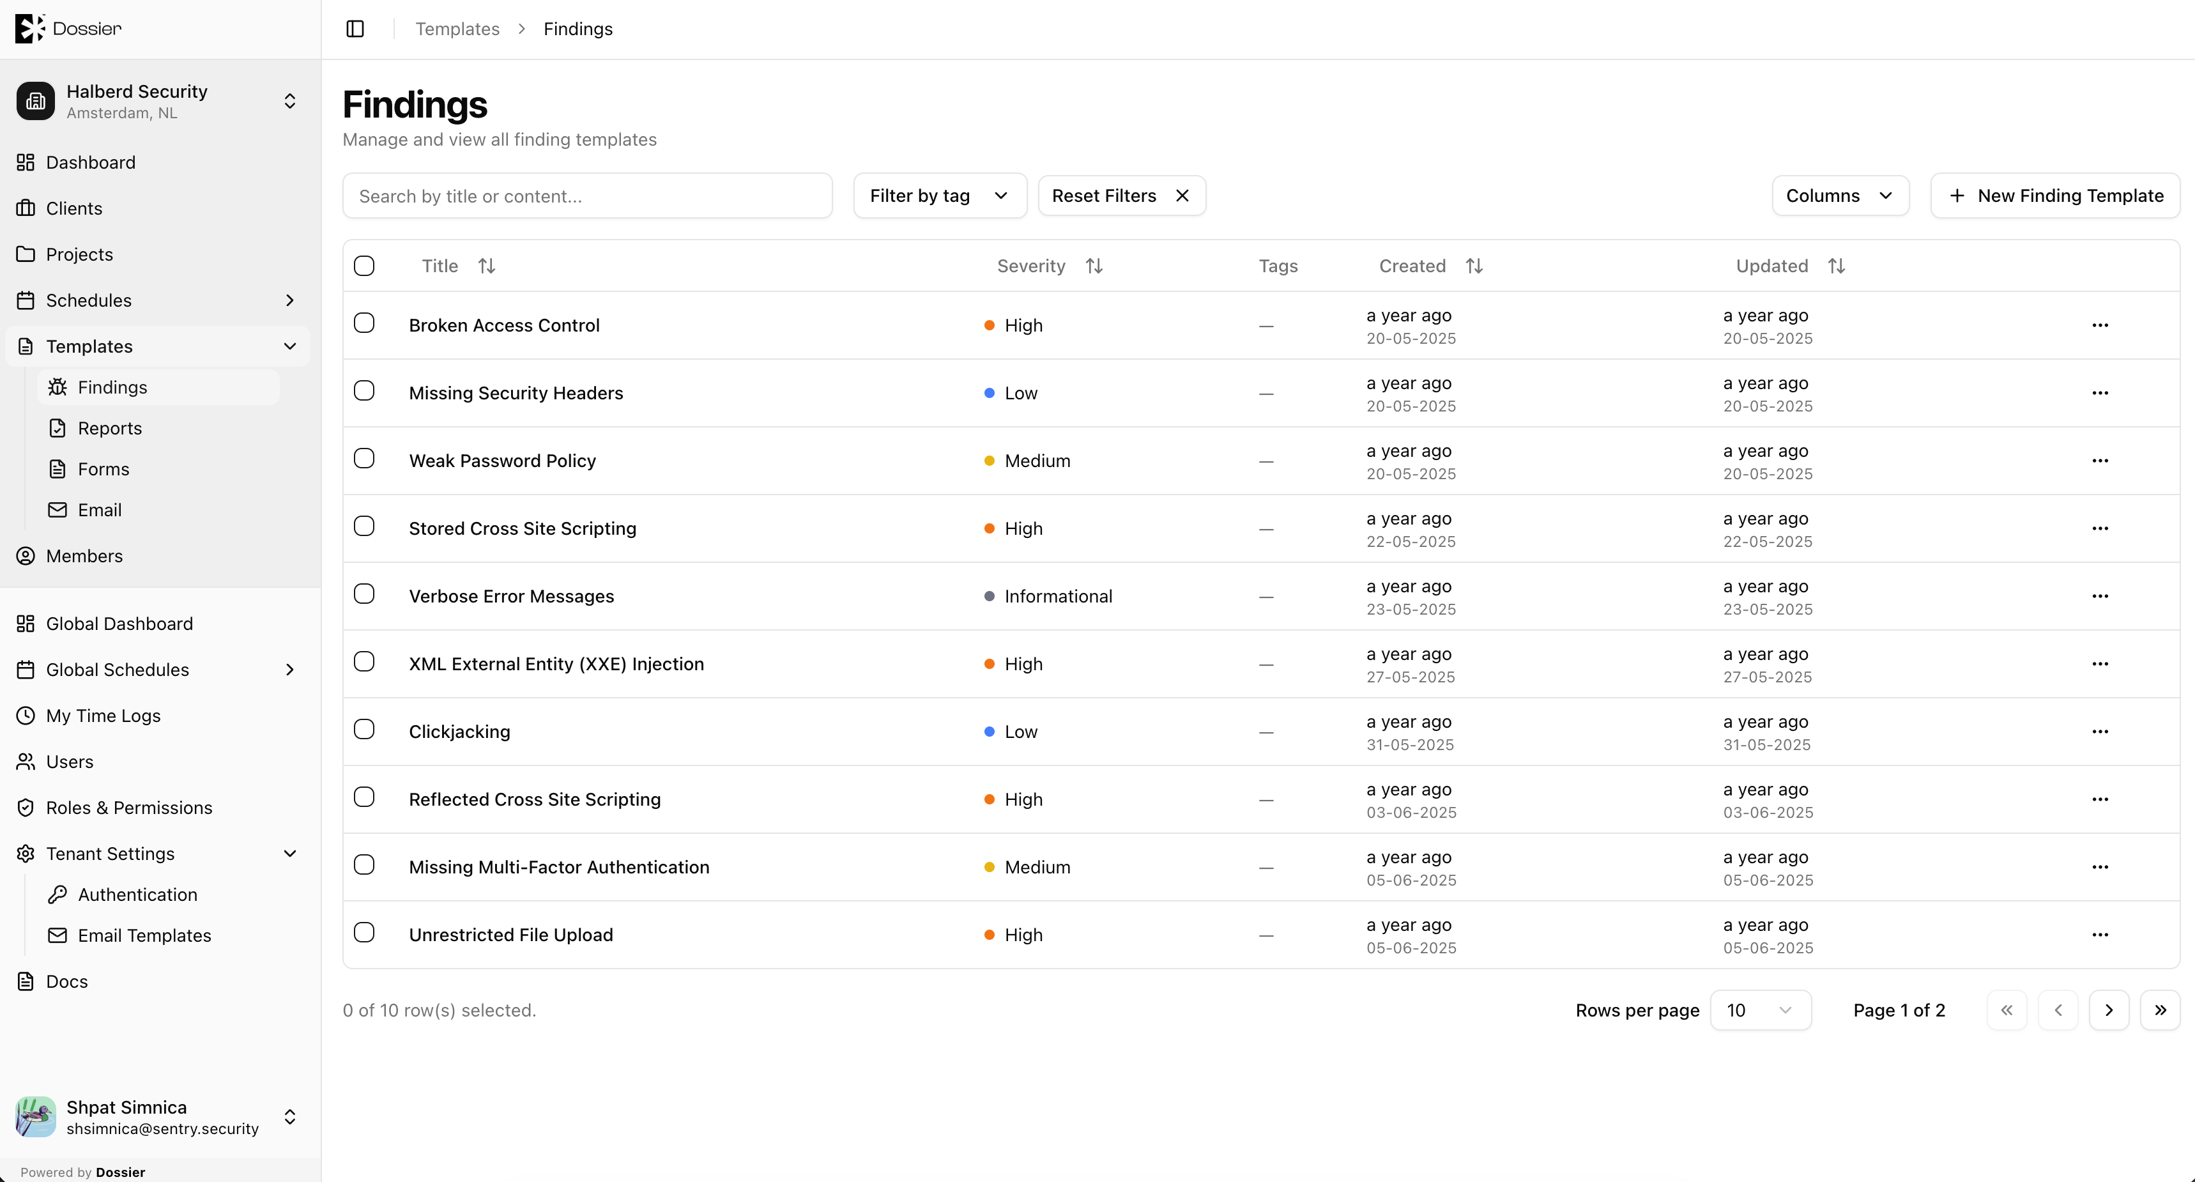Check the Broken Access Control row

point(364,323)
